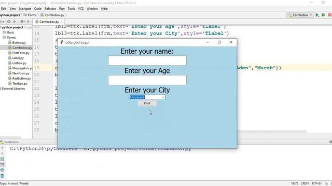Click the typo message in status bar
Viewport: 332px width, 186px height.
pyautogui.click(x=15, y=183)
